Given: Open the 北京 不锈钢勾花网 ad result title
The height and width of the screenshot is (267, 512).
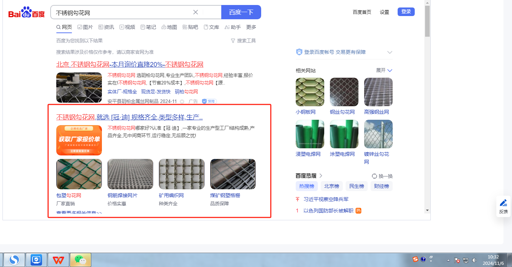Looking at the screenshot, I should coord(130,65).
